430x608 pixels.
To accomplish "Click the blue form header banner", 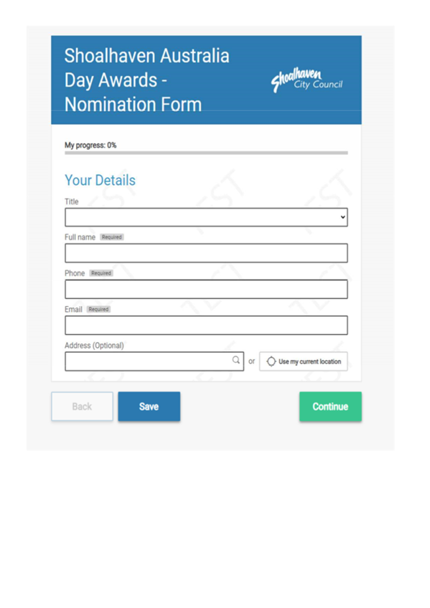I will point(206,77).
